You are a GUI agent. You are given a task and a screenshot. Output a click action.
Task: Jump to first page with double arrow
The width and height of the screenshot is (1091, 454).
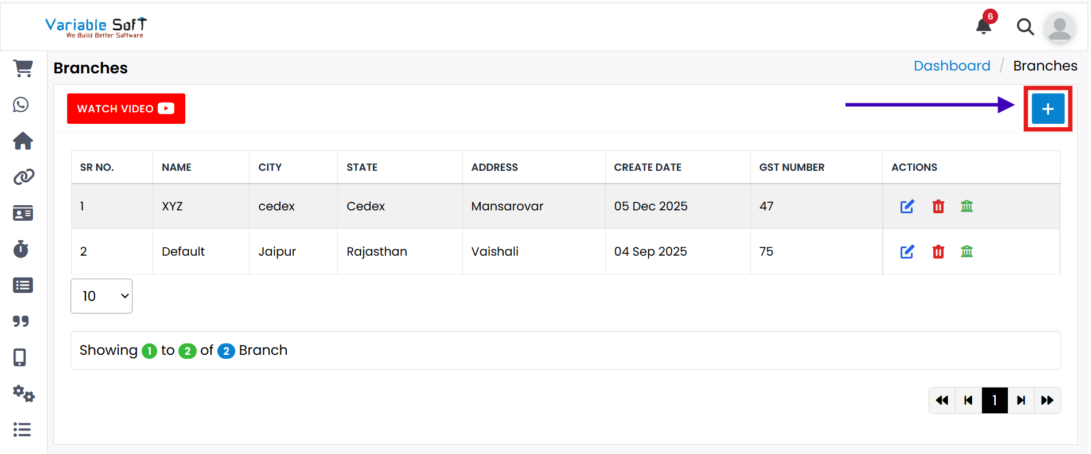[x=942, y=400]
